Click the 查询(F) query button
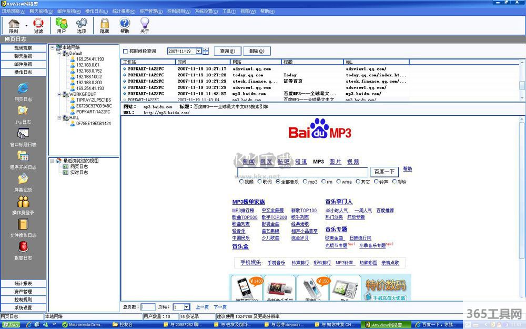The image size is (526, 329). pyautogui.click(x=228, y=51)
